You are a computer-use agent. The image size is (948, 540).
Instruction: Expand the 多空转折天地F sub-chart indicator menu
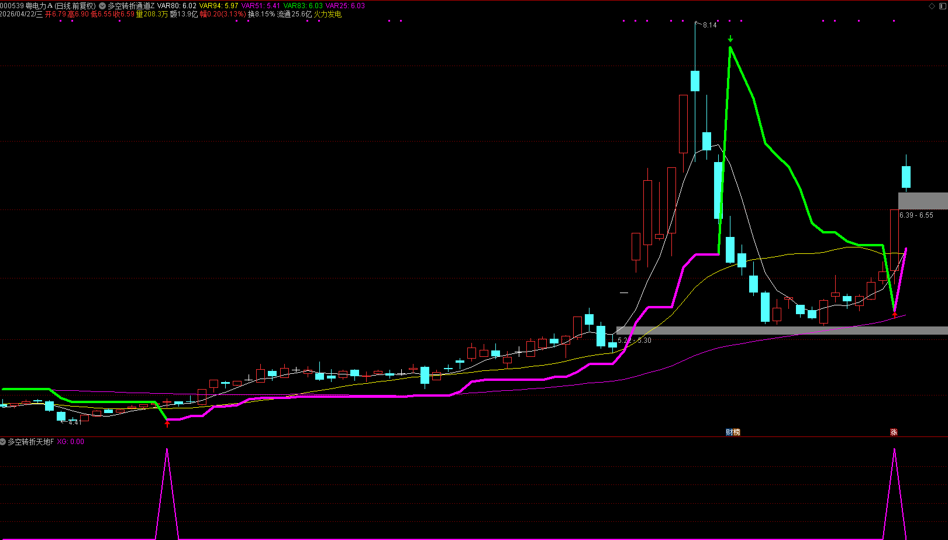[4, 442]
